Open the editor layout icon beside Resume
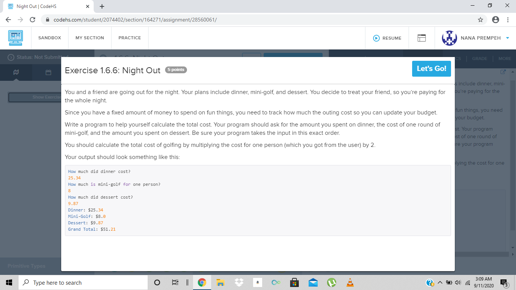 [x=422, y=38]
